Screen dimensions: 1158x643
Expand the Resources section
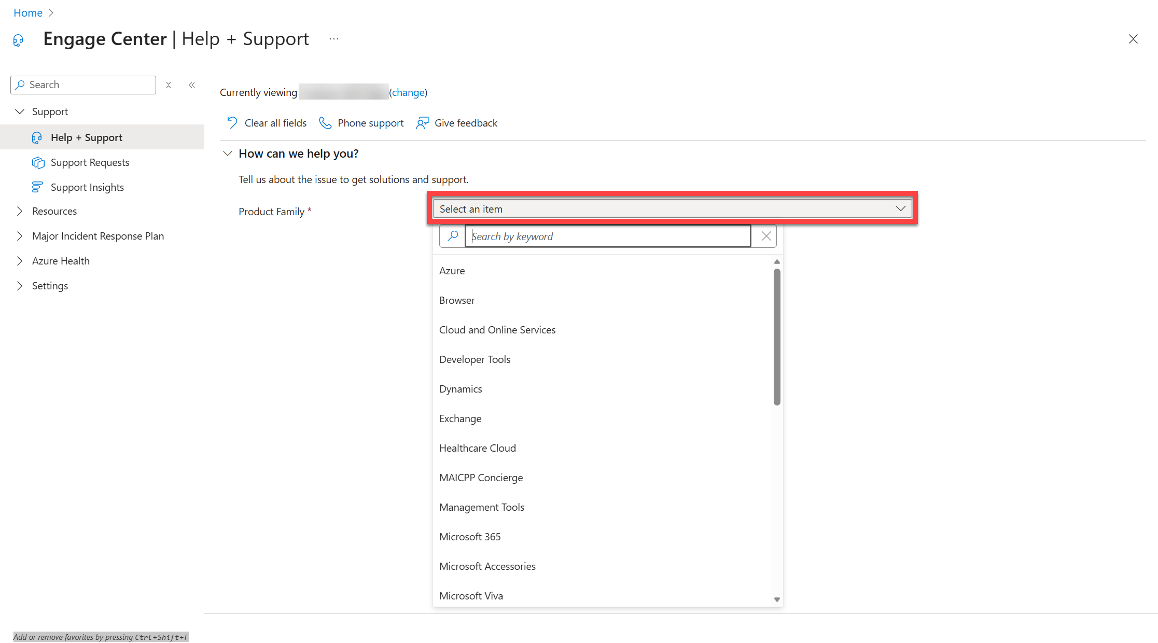tap(20, 211)
